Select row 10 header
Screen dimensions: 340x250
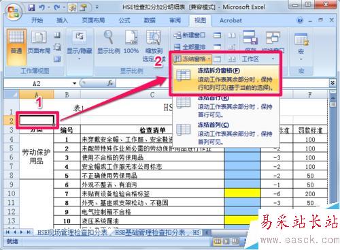(x=11, y=193)
